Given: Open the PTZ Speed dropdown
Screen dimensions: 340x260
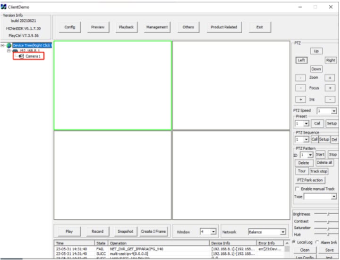Looking at the screenshot, I should pos(334,110).
